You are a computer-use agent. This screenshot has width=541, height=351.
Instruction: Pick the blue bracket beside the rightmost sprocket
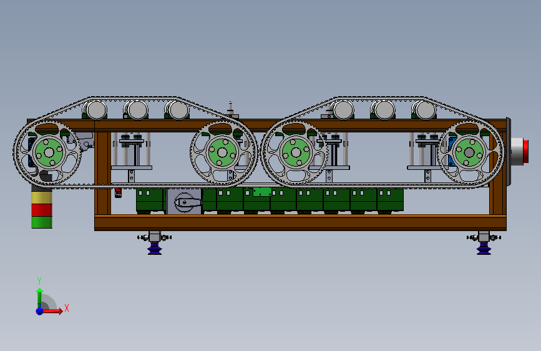tap(452, 151)
